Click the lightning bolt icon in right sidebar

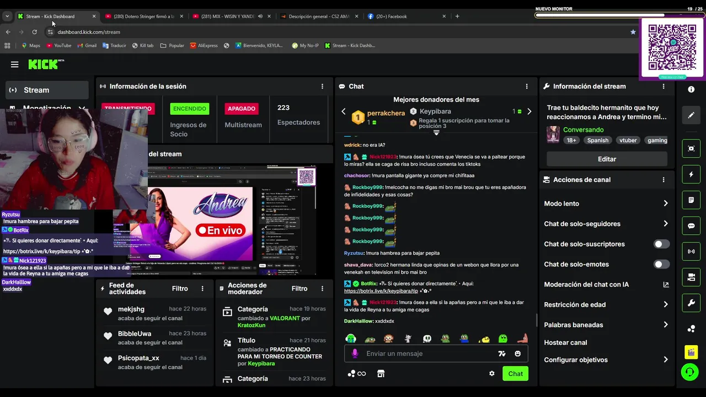pos(691,174)
